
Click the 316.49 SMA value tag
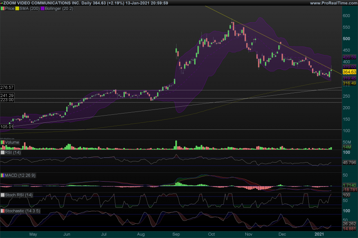349,83
